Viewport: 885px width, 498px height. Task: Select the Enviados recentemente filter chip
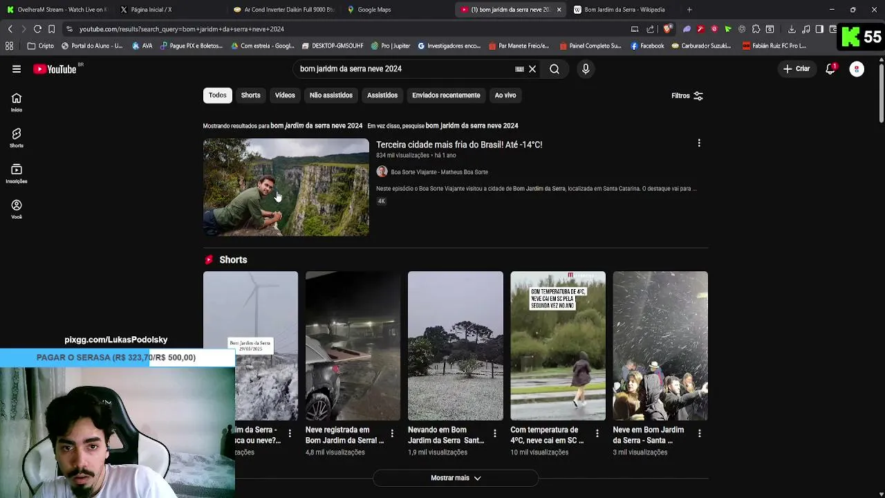(446, 95)
